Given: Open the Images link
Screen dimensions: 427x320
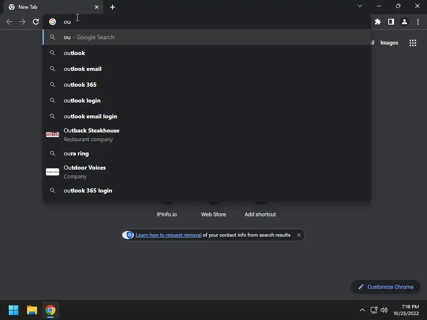Looking at the screenshot, I should click(389, 43).
